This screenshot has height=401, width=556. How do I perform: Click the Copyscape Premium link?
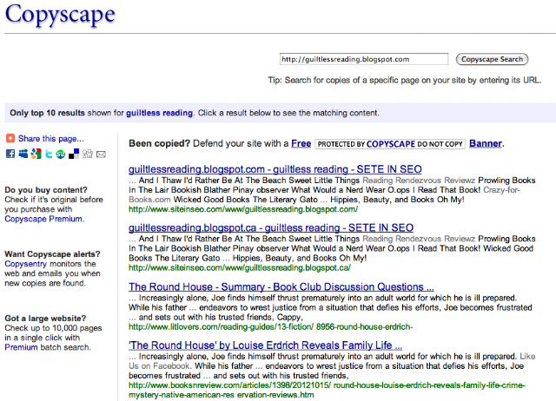point(43,219)
